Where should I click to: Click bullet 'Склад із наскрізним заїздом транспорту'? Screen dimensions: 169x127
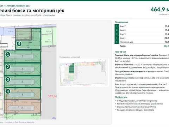click(136, 110)
